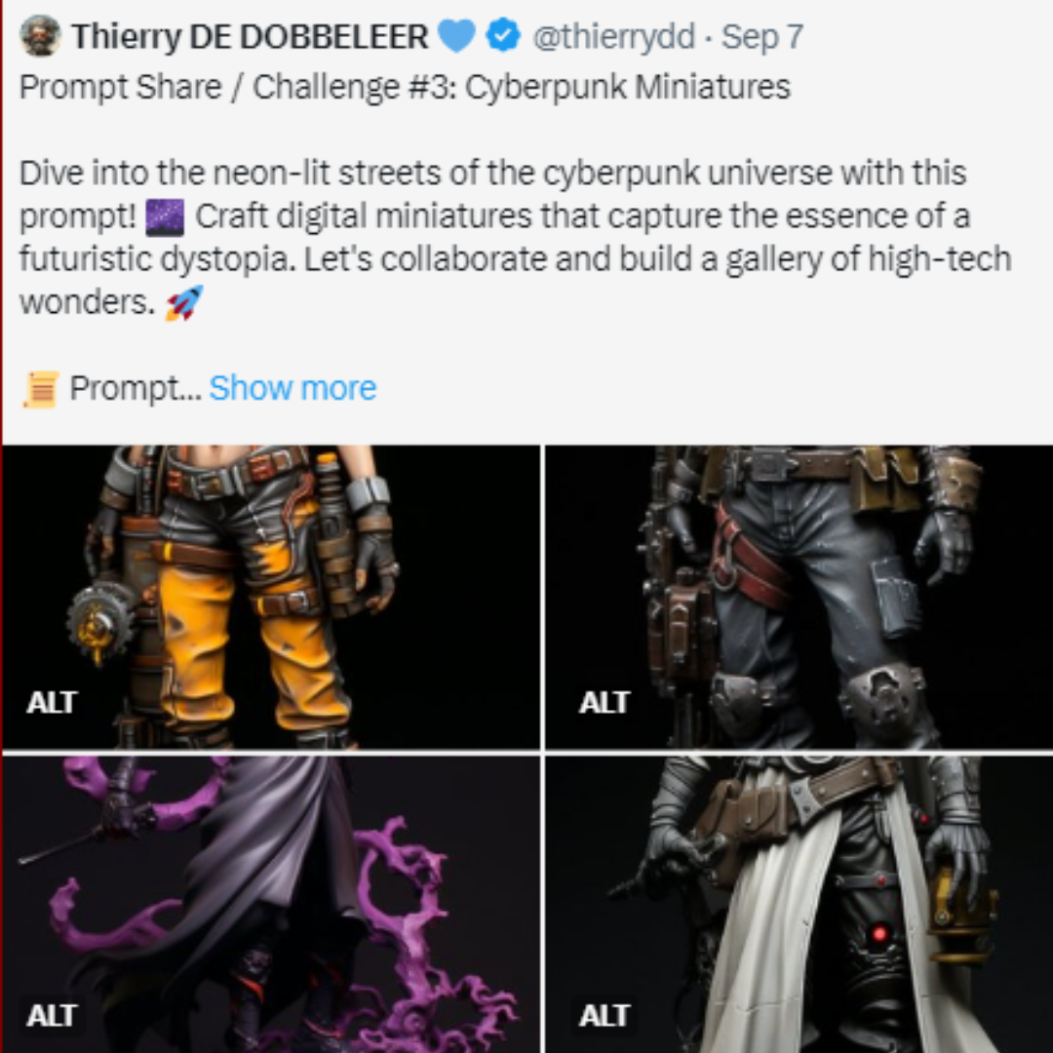Open the Sep 7 timestamp link

[762, 36]
